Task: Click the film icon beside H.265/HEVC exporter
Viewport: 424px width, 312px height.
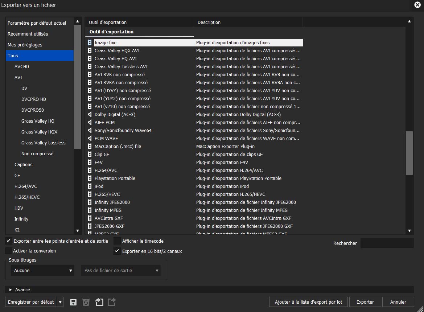Action: [x=90, y=194]
